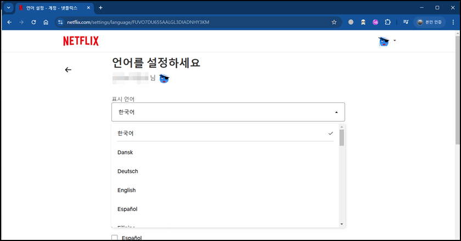The height and width of the screenshot is (241, 461).
Task: Go back using the browser back arrow
Action: click(x=9, y=22)
